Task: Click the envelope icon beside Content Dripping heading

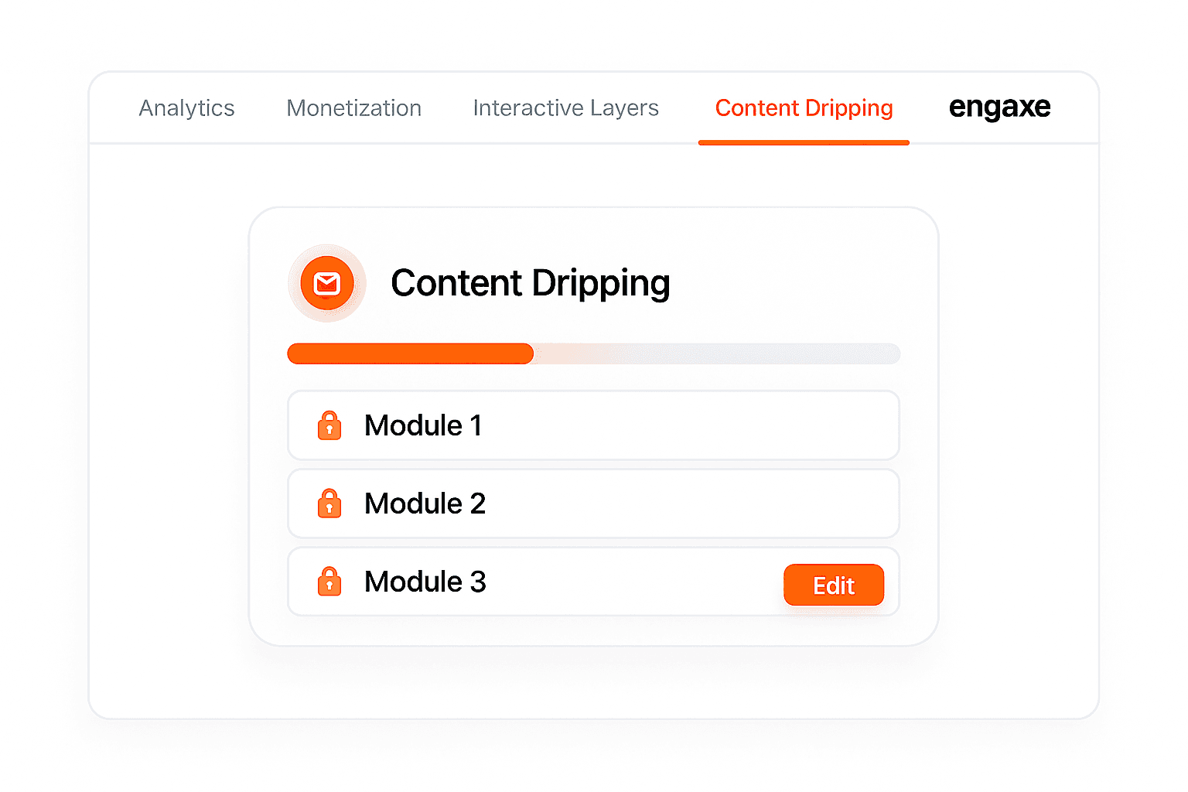Action: [327, 283]
